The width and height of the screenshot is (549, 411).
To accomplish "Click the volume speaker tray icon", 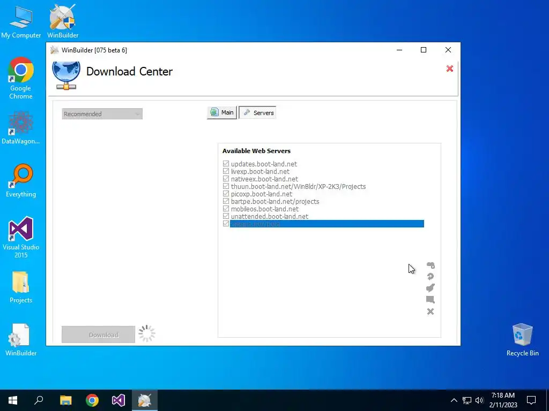I will pyautogui.click(x=479, y=400).
